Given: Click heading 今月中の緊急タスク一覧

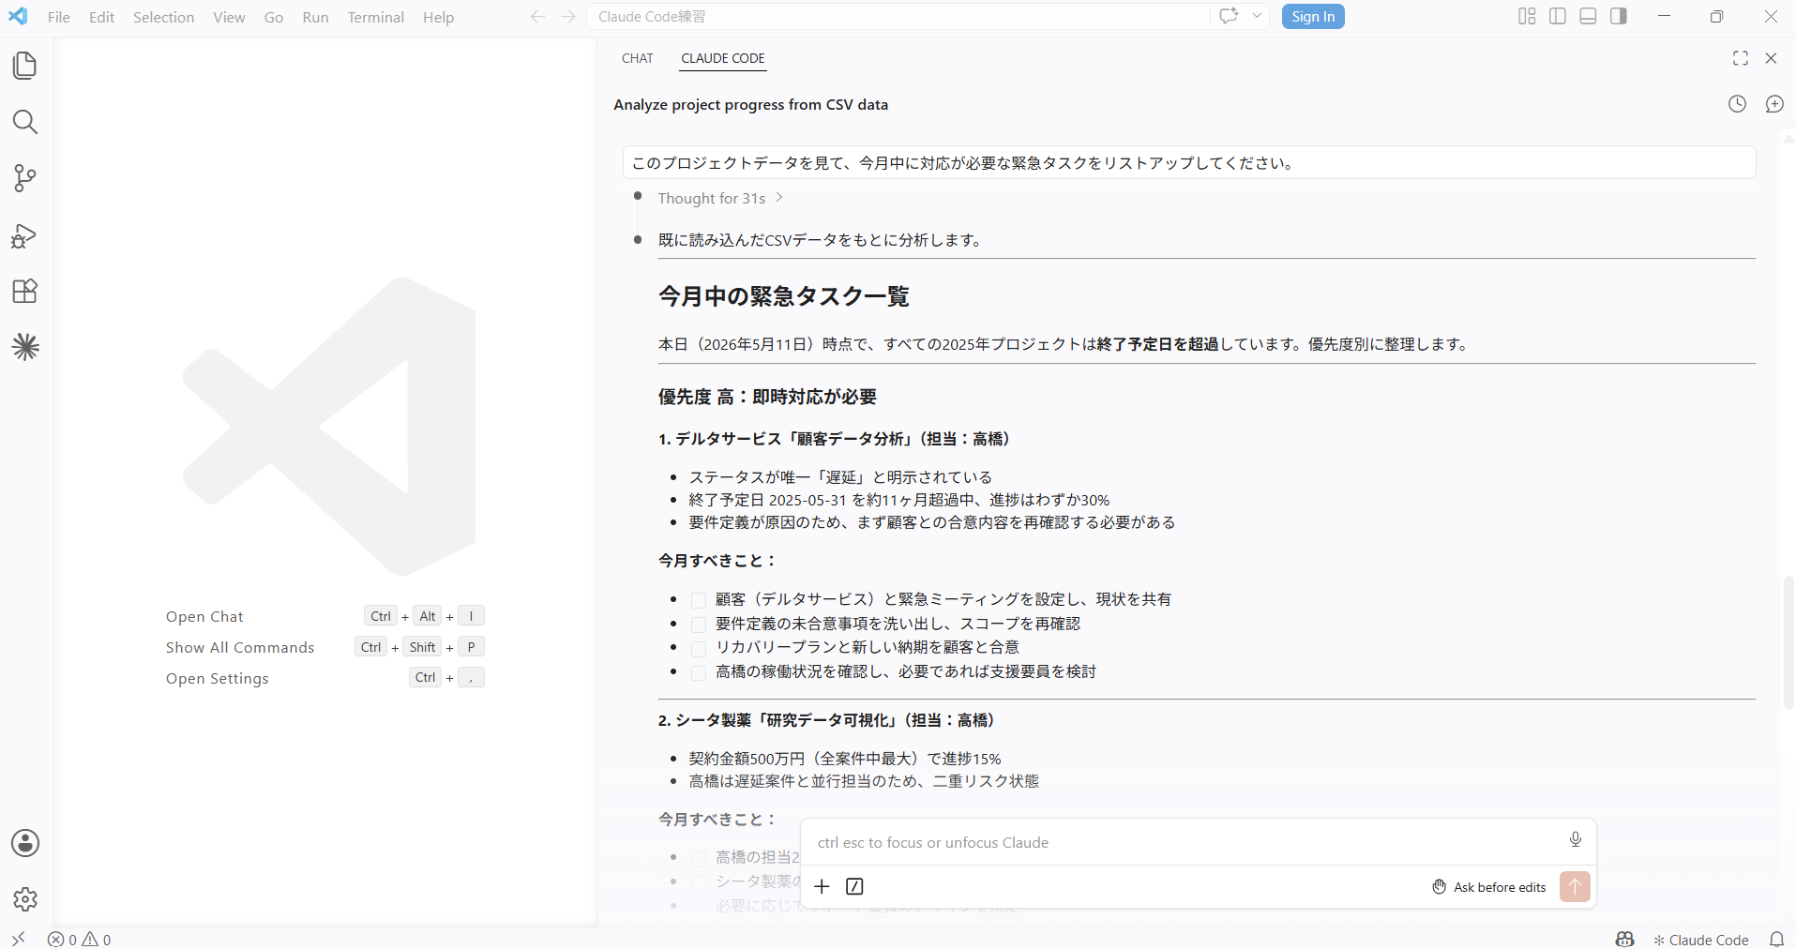Looking at the screenshot, I should point(784,296).
